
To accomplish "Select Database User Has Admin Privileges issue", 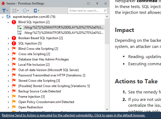I will 43,59.
